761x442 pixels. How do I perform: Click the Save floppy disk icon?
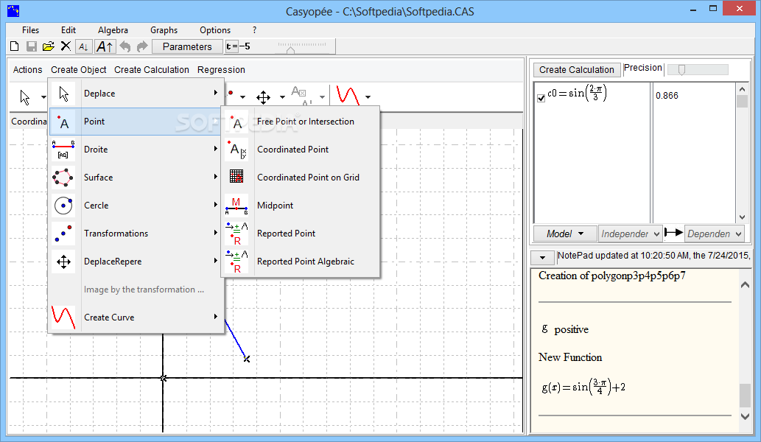point(32,46)
